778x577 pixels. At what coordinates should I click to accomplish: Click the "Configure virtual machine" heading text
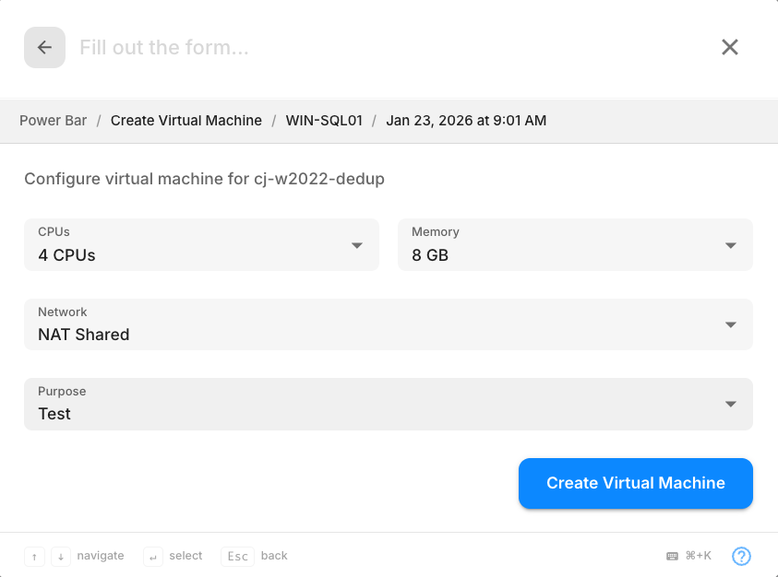coord(204,179)
